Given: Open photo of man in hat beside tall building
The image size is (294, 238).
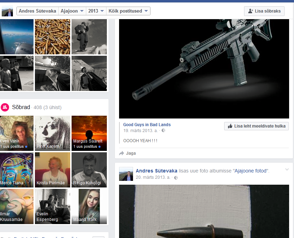Looking at the screenshot, I should (x=89, y=73).
